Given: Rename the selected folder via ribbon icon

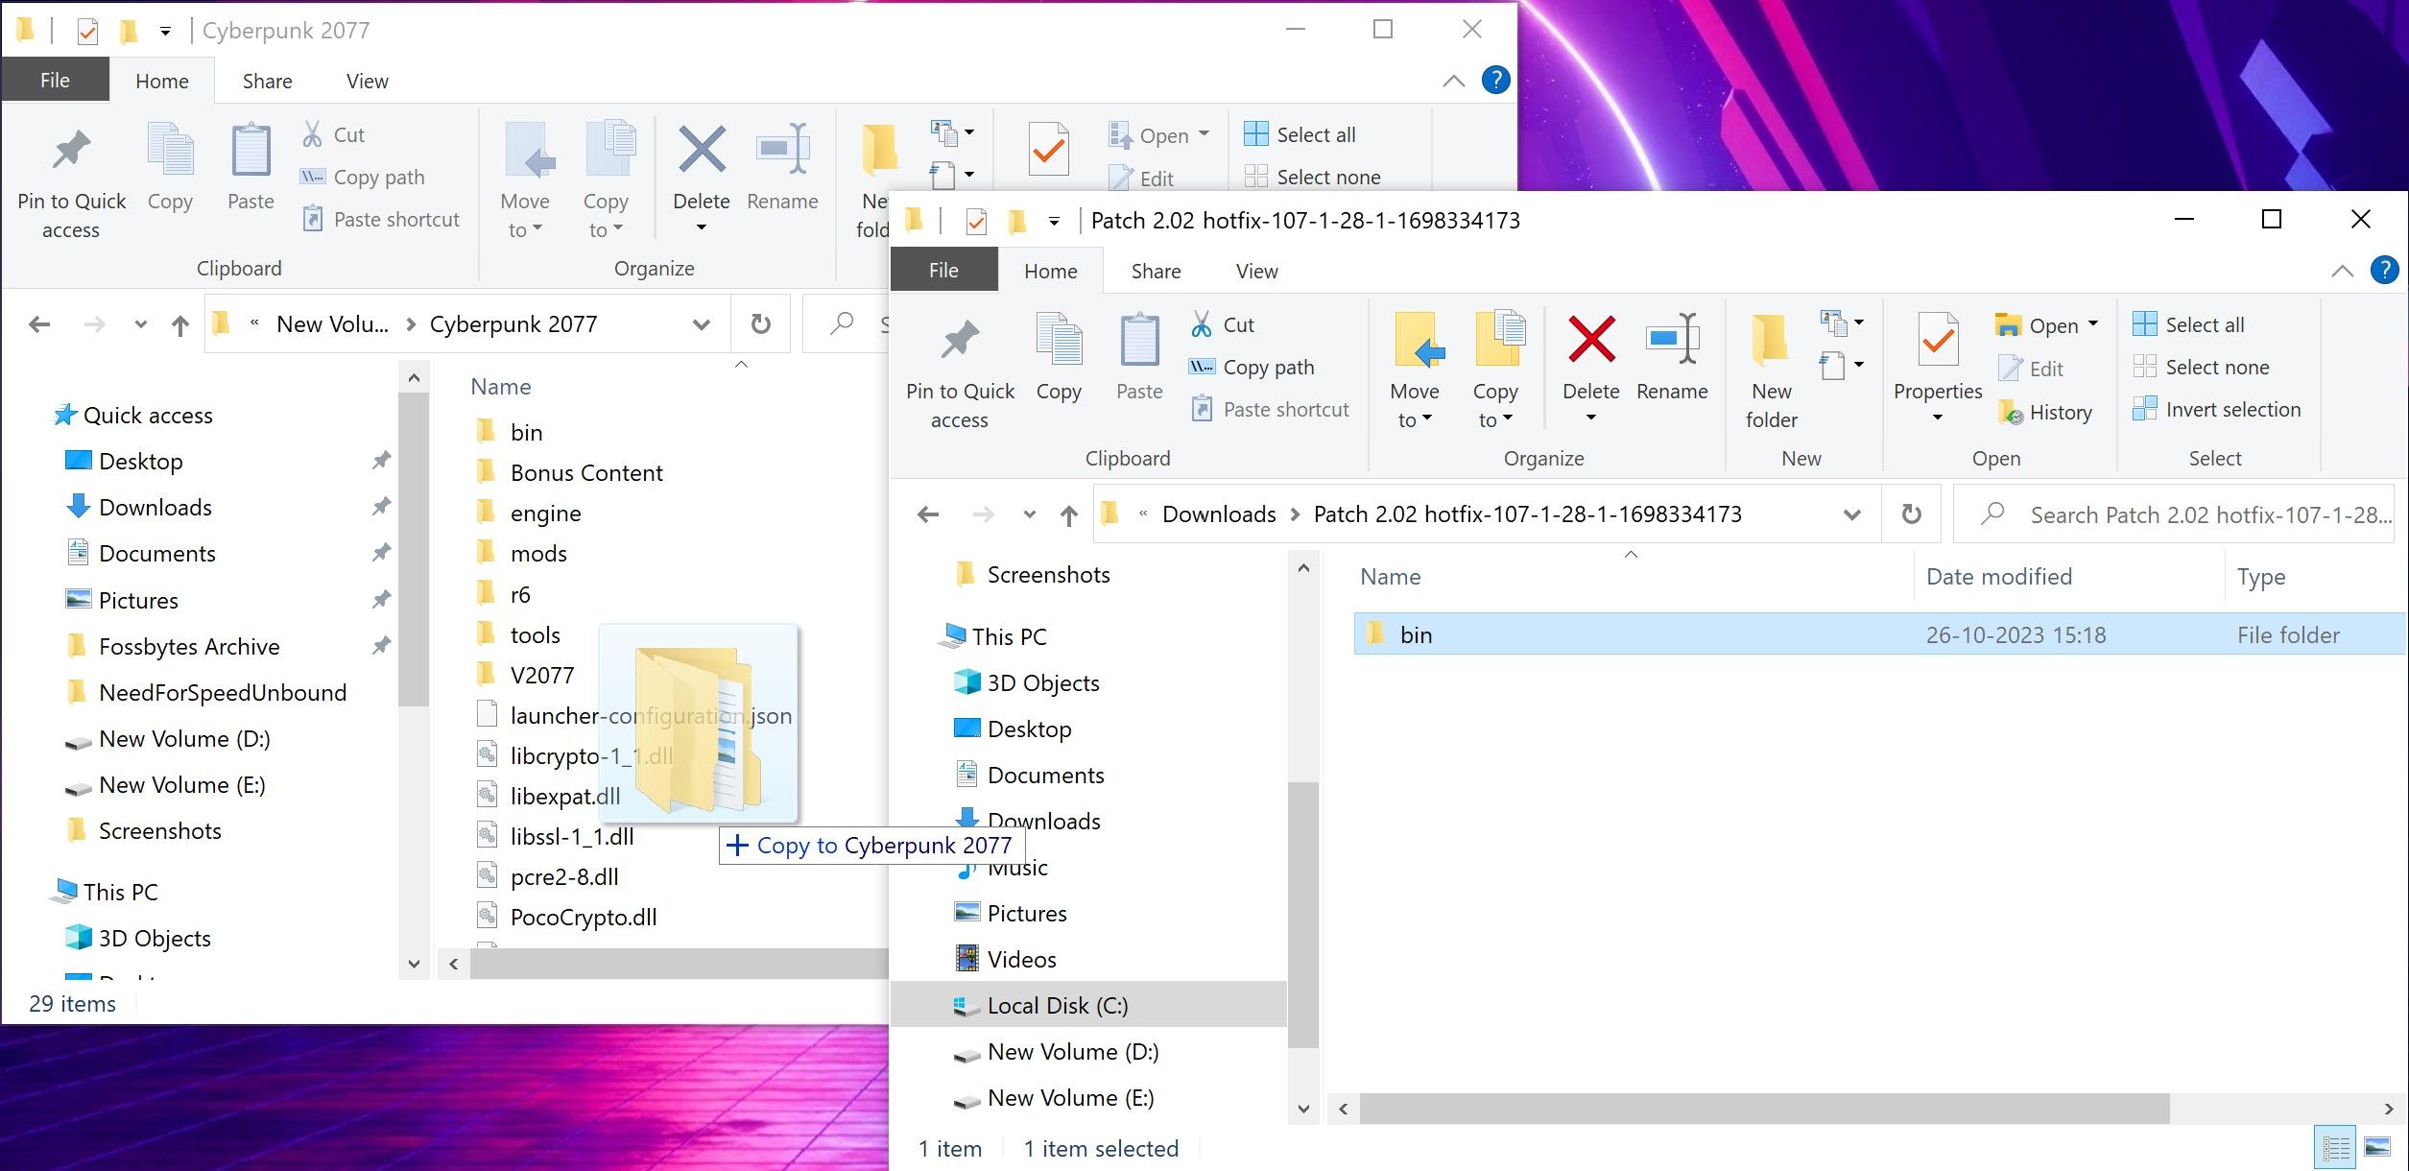Looking at the screenshot, I should pos(1672,360).
